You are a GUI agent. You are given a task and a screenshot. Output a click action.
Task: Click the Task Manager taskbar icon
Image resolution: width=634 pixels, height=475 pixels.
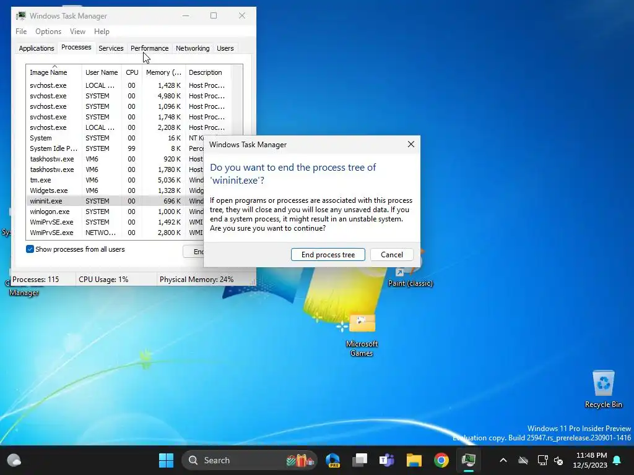(468, 460)
